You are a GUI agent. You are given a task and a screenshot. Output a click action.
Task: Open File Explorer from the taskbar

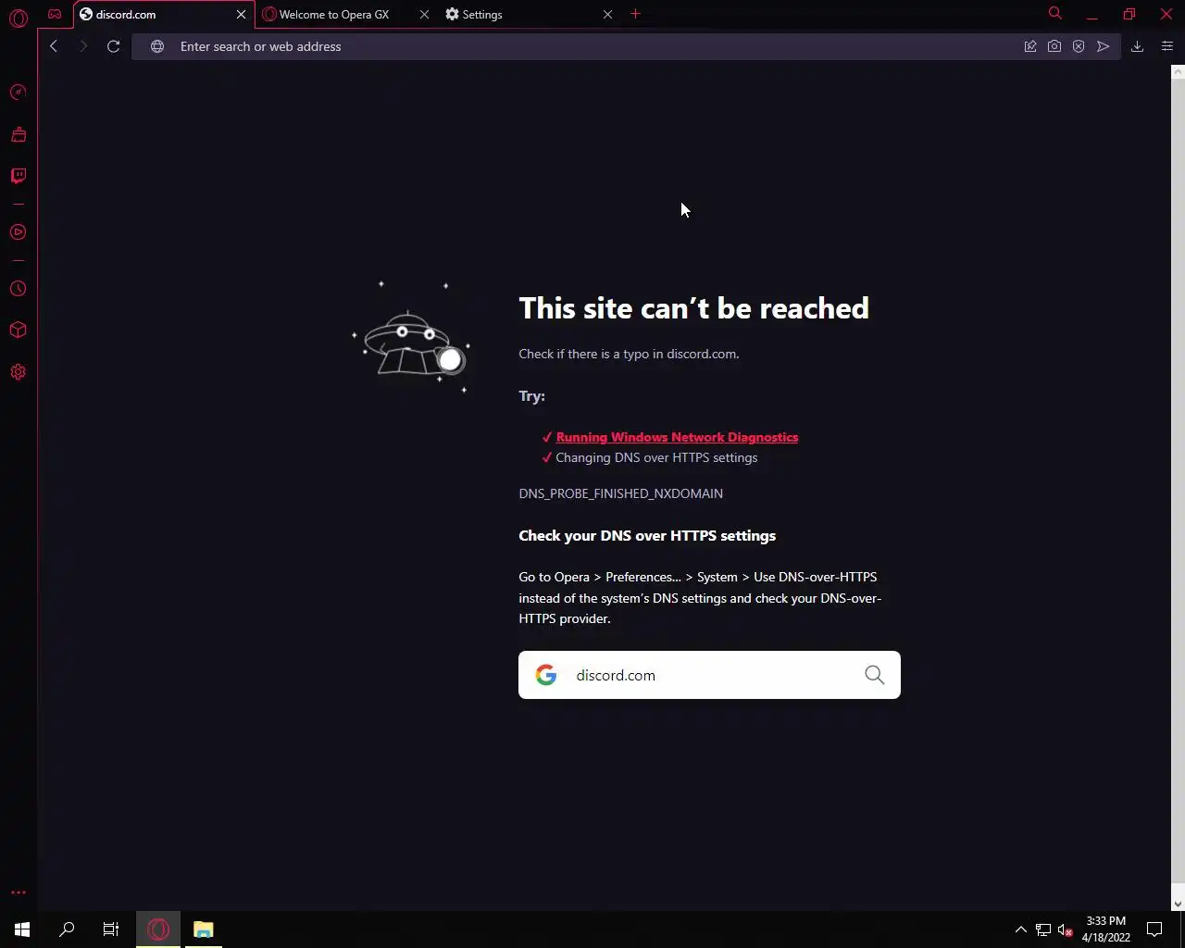tap(204, 929)
